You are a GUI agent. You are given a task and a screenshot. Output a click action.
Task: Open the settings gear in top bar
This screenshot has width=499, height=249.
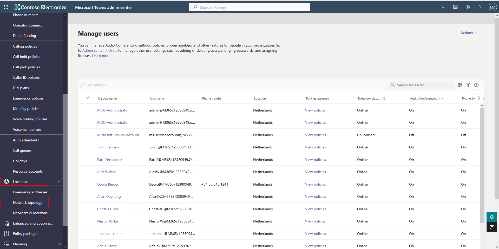468,7
